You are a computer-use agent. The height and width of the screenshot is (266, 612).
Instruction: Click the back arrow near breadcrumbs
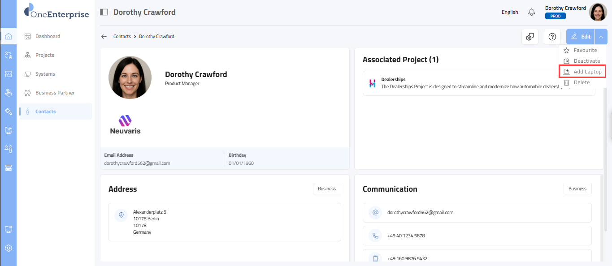[104, 37]
